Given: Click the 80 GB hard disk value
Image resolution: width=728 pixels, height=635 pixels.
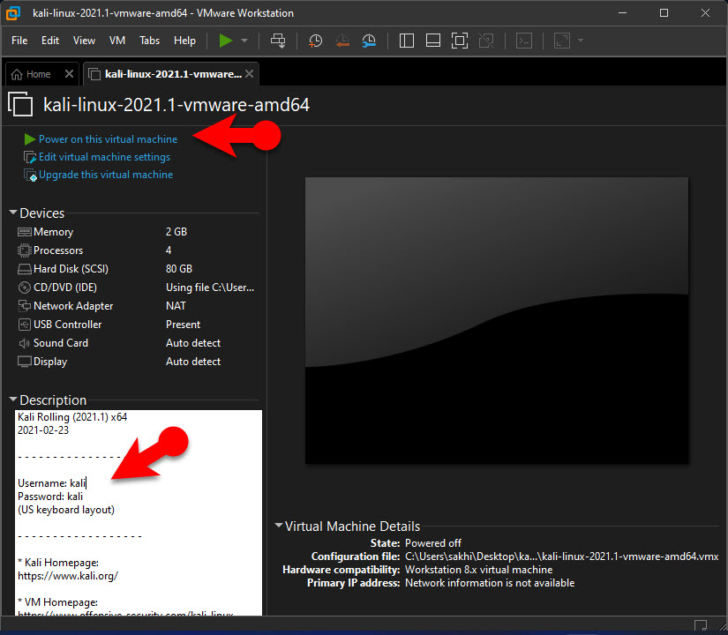Looking at the screenshot, I should coord(179,269).
